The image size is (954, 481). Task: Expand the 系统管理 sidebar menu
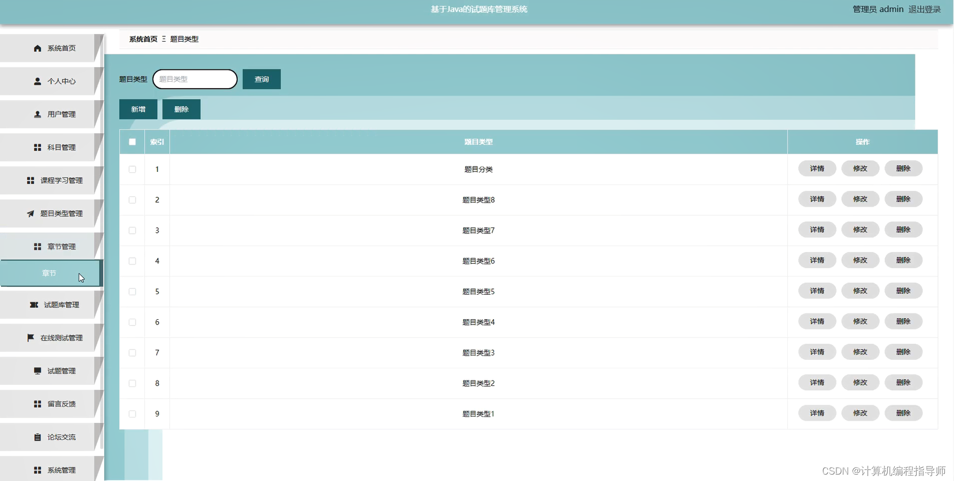51,469
